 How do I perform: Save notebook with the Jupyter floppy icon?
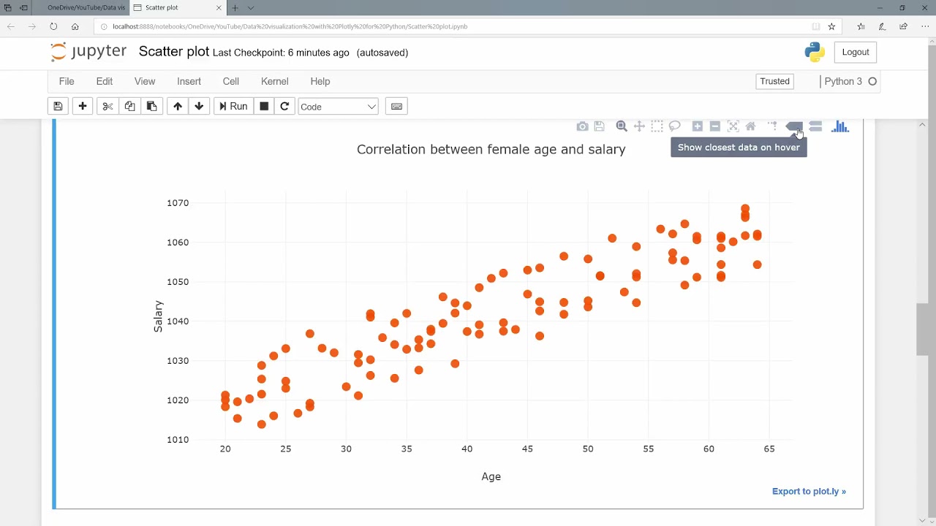point(58,107)
